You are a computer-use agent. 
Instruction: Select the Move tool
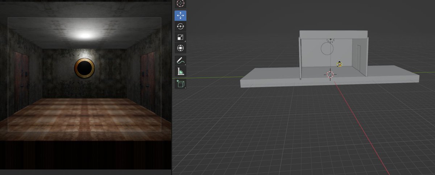[180, 16]
